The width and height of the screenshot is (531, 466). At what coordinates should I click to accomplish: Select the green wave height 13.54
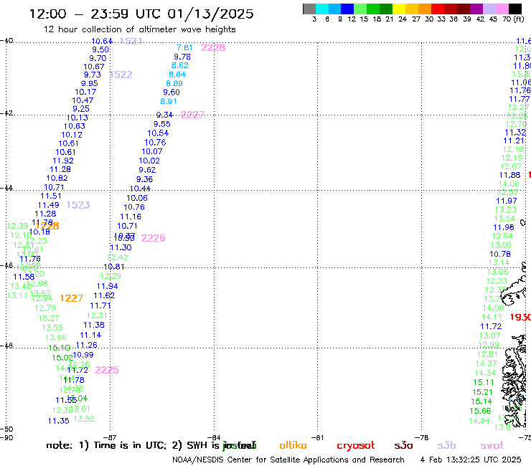pos(504,219)
